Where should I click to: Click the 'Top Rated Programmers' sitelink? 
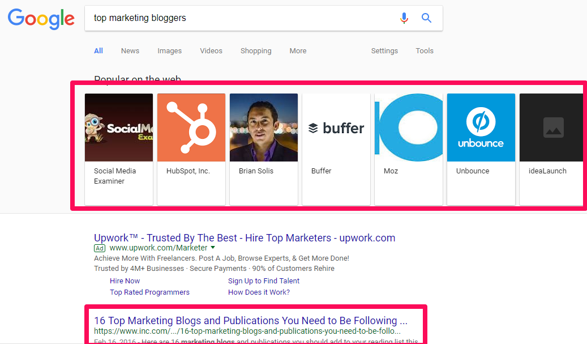tap(150, 292)
